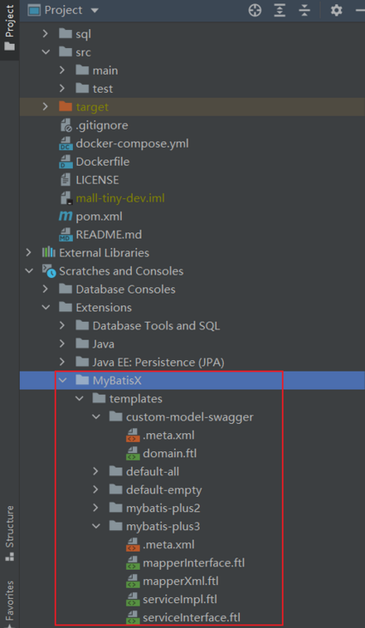
Task: Select the pom.xml Maven file icon
Action: (66, 217)
